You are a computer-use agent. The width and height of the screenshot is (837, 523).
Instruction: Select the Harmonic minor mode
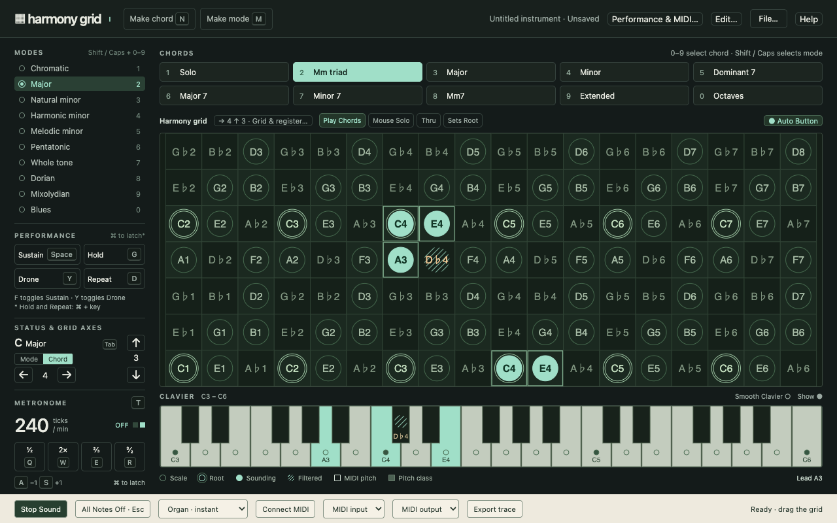(x=80, y=115)
